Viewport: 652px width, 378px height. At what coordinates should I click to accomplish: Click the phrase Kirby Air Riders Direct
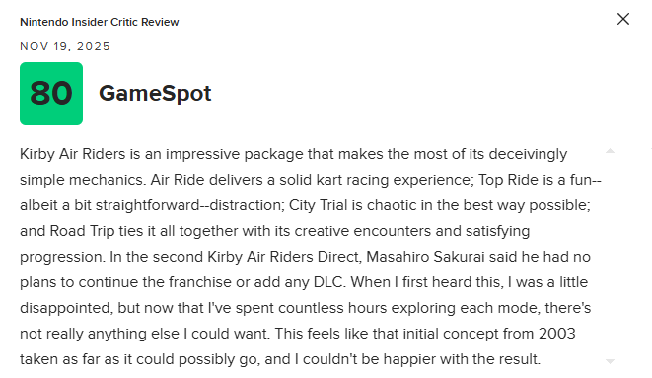click(x=284, y=257)
